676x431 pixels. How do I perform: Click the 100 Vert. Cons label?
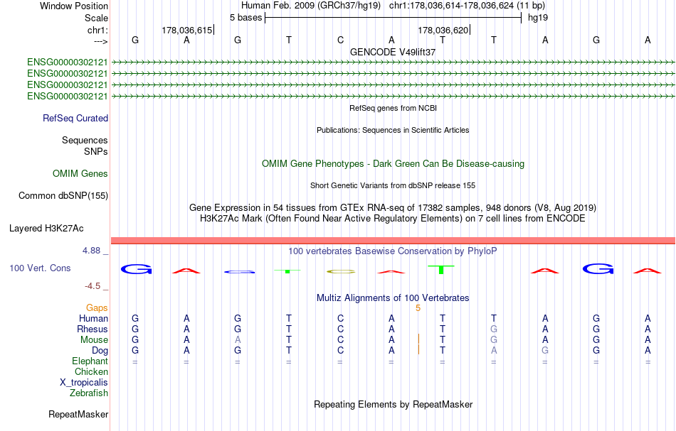click(40, 268)
